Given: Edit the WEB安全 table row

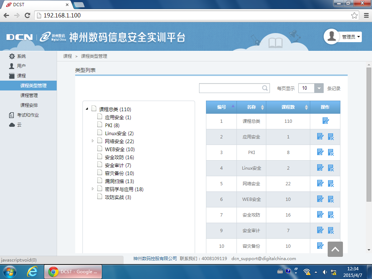Looking at the screenshot, I should [x=320, y=199].
